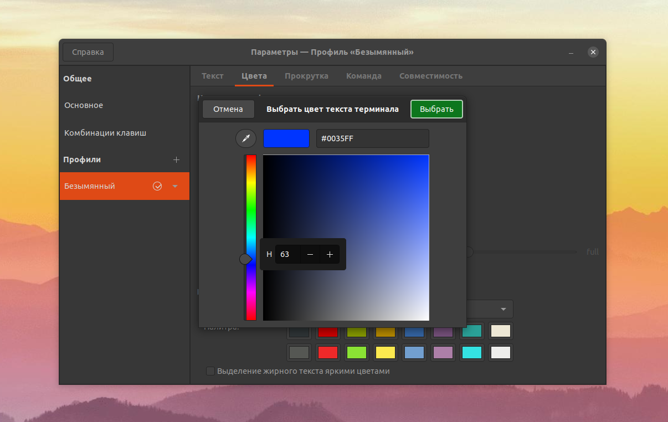Open the Основное settings section

[x=125, y=105]
